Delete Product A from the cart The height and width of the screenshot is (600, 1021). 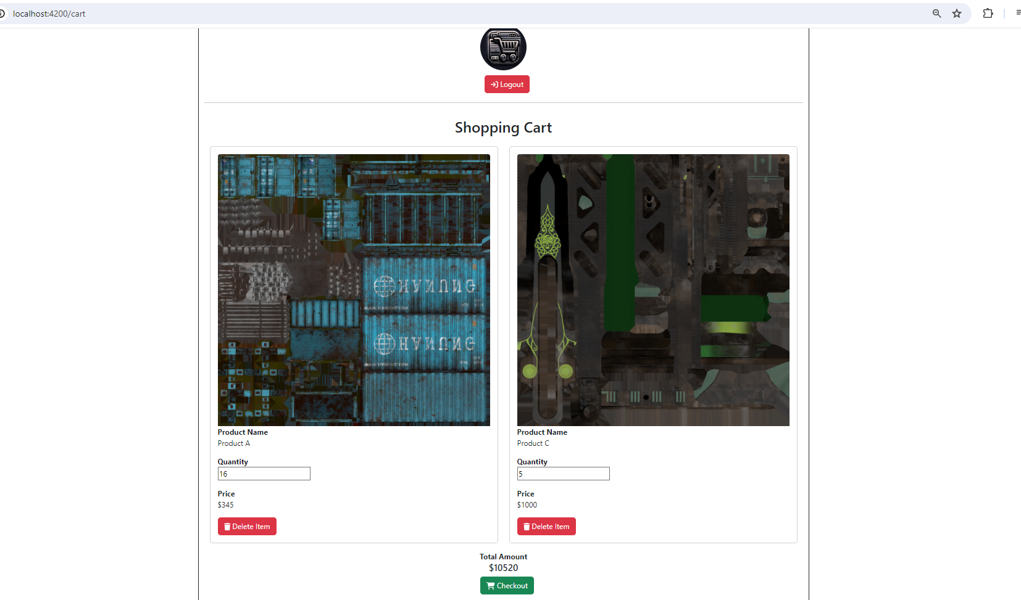click(247, 527)
